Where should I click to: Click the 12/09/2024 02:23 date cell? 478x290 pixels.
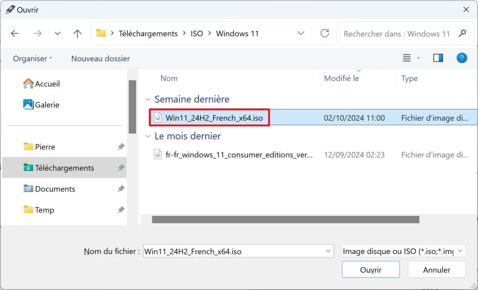pos(354,155)
